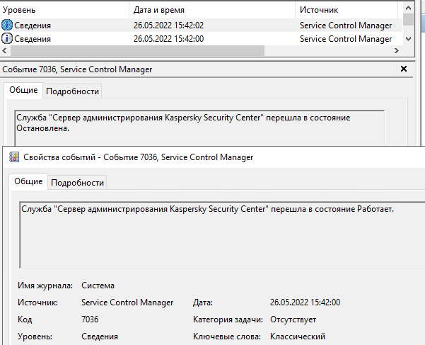Viewport: 425px width, 345px height.
Task: Open Общие tab in preview pane
Action: [23, 90]
